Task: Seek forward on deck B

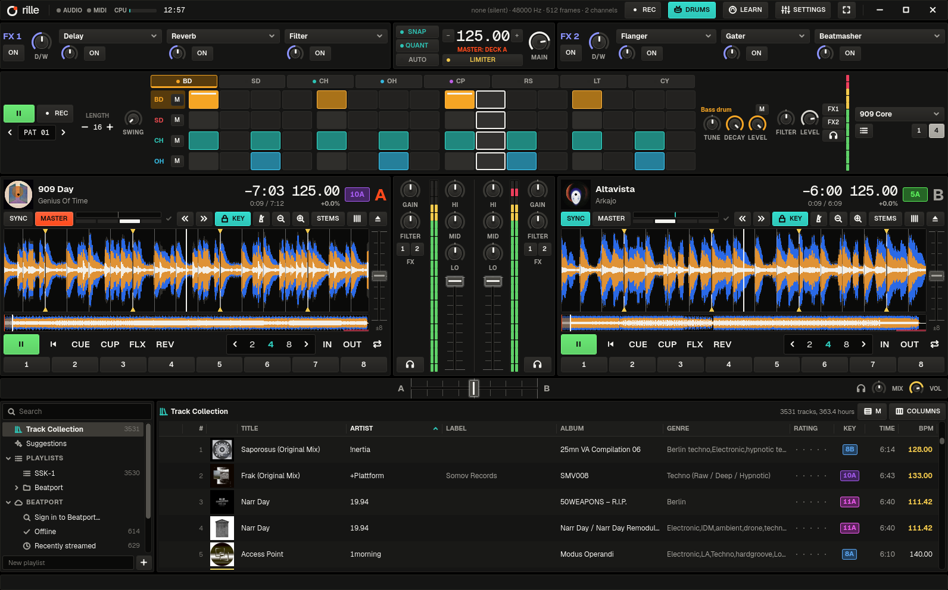Action: click(761, 219)
